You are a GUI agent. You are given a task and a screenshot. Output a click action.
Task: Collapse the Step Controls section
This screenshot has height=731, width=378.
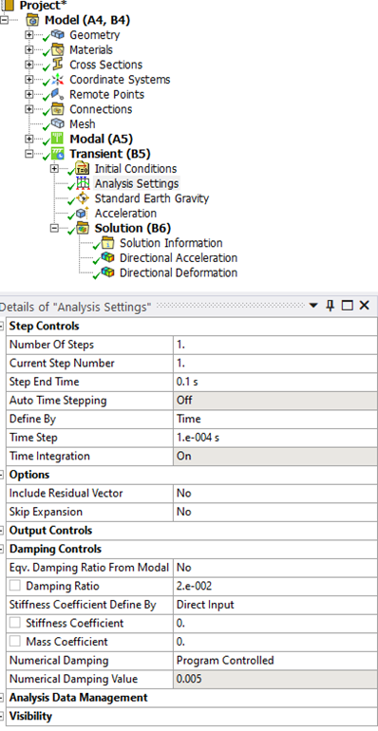click(2, 326)
